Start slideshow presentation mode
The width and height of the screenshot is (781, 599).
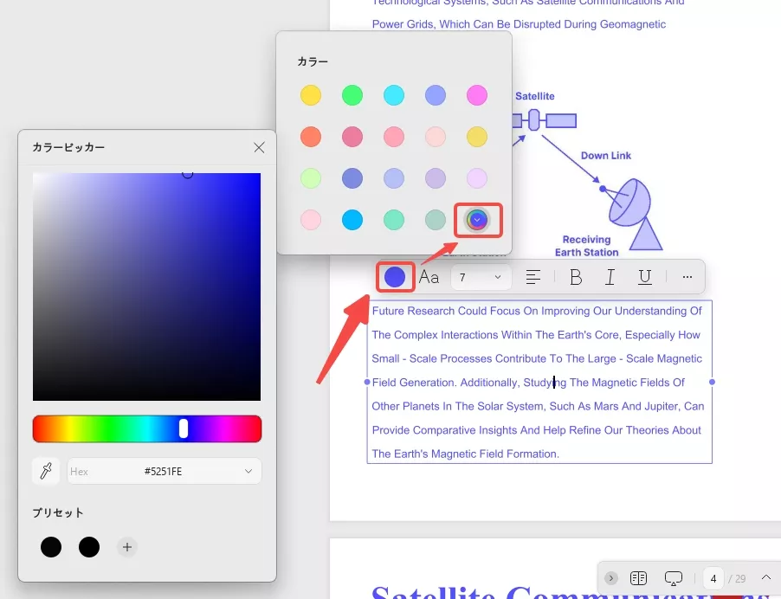[674, 578]
